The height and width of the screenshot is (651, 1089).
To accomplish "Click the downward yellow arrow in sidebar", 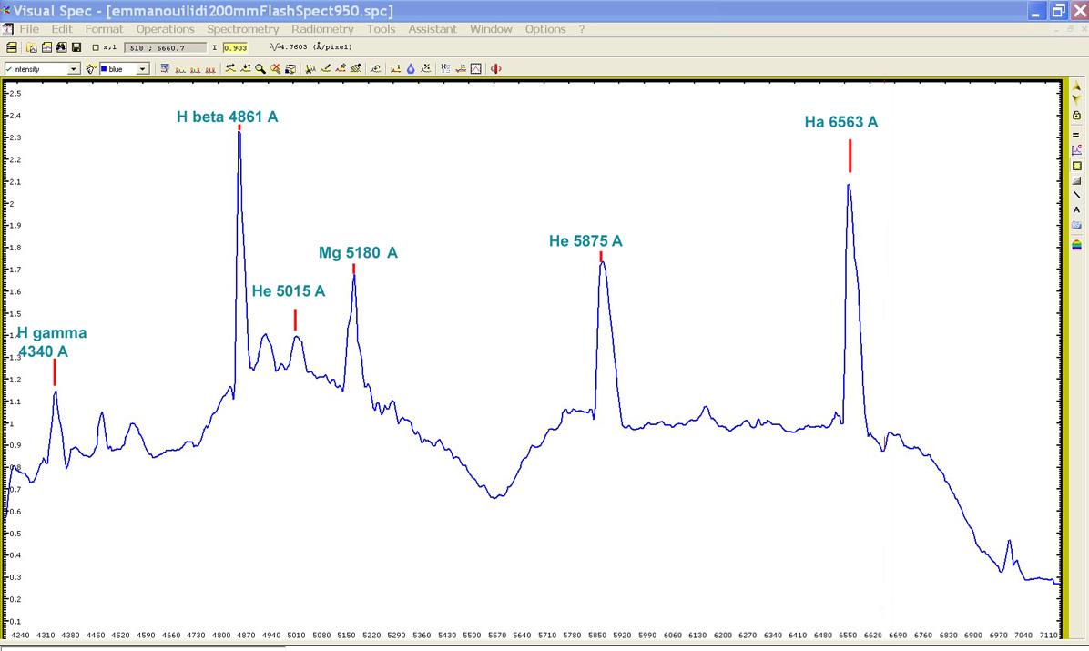I will 1076,100.
